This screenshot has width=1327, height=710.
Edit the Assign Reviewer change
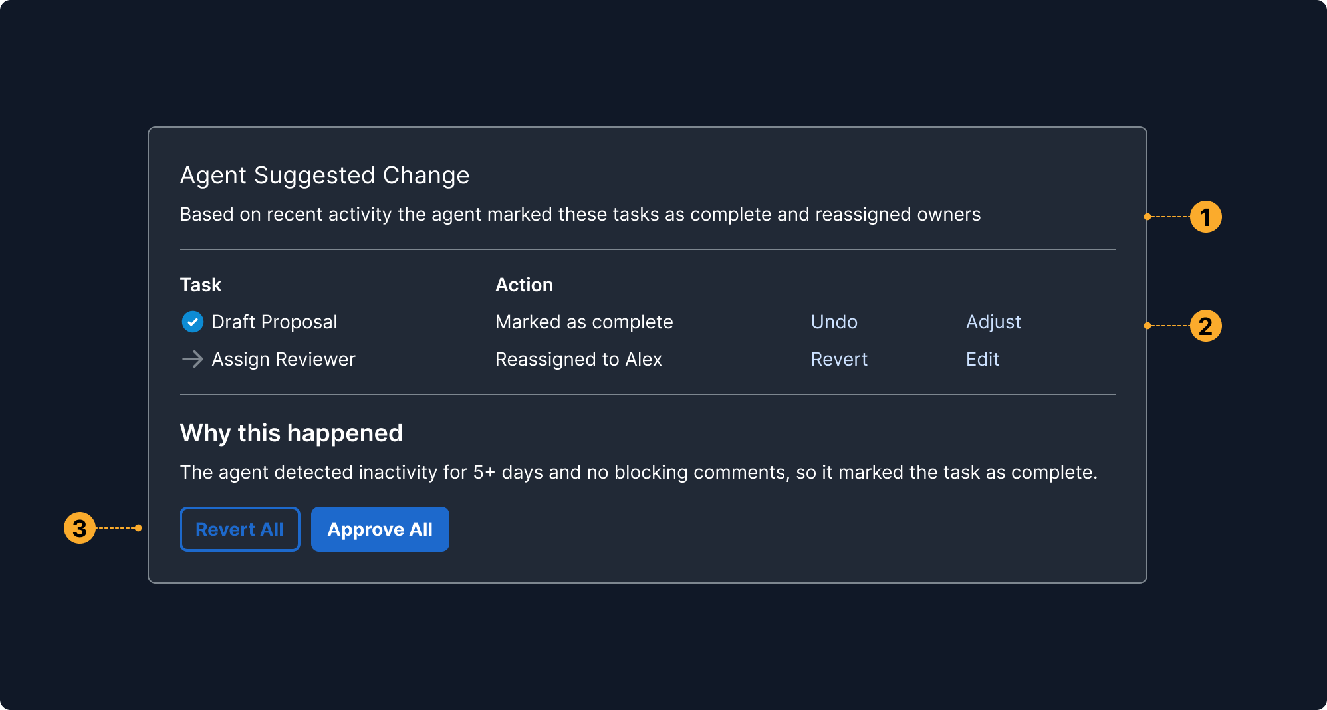point(982,360)
